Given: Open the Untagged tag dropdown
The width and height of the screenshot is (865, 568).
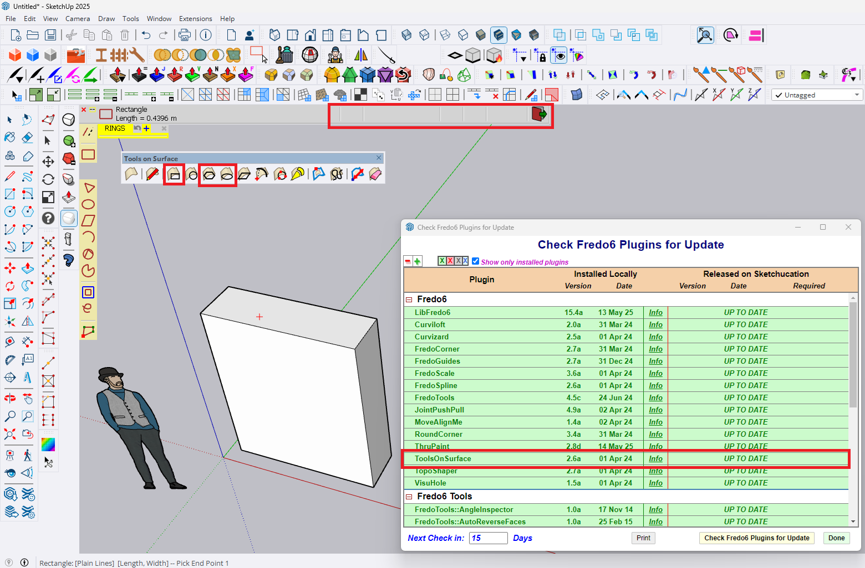Looking at the screenshot, I should click(817, 95).
